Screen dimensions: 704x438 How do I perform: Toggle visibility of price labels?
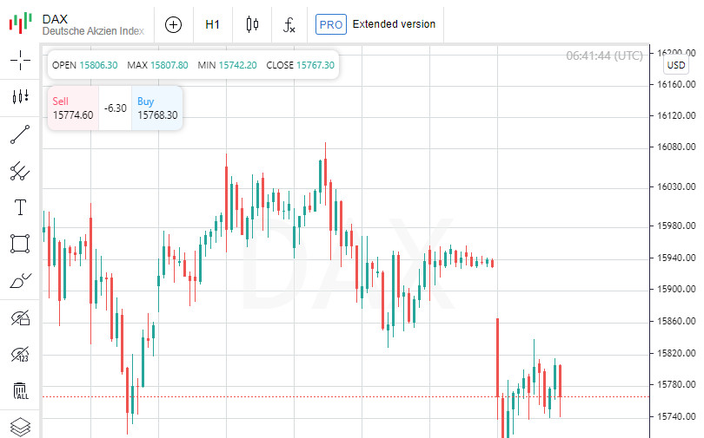[20, 355]
